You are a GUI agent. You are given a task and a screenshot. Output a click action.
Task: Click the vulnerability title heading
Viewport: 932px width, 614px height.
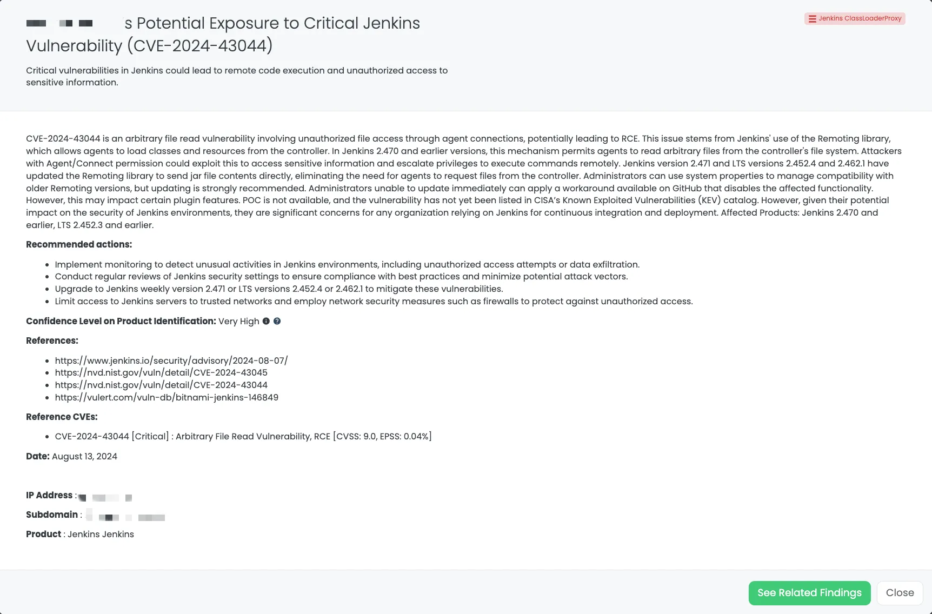click(x=223, y=35)
